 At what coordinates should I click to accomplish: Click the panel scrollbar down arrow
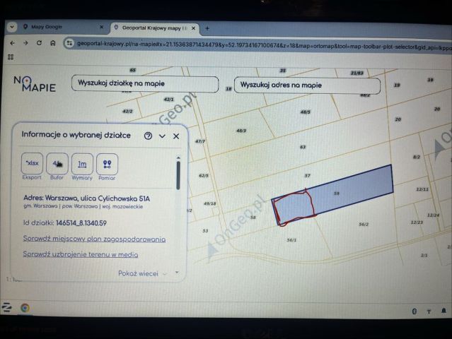pyautogui.click(x=177, y=272)
